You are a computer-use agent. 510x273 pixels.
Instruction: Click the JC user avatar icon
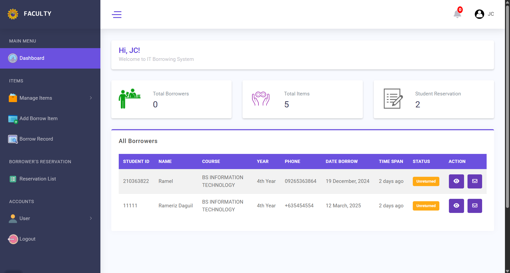pos(479,14)
